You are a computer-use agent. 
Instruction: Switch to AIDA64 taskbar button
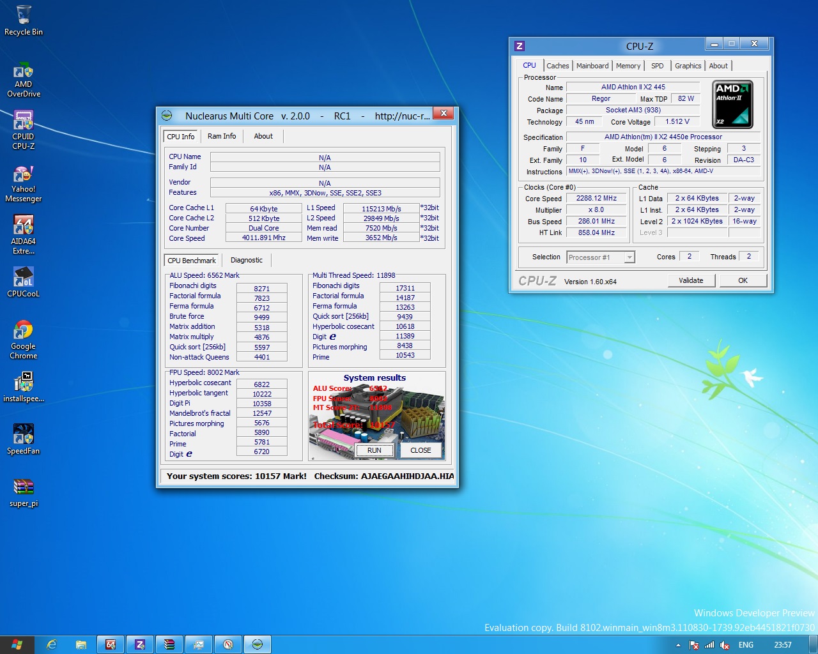111,644
